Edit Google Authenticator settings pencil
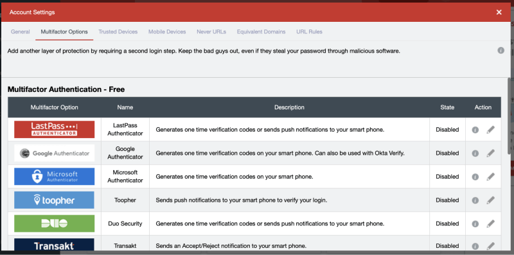Screen dimensions: 514x255 pyautogui.click(x=490, y=153)
